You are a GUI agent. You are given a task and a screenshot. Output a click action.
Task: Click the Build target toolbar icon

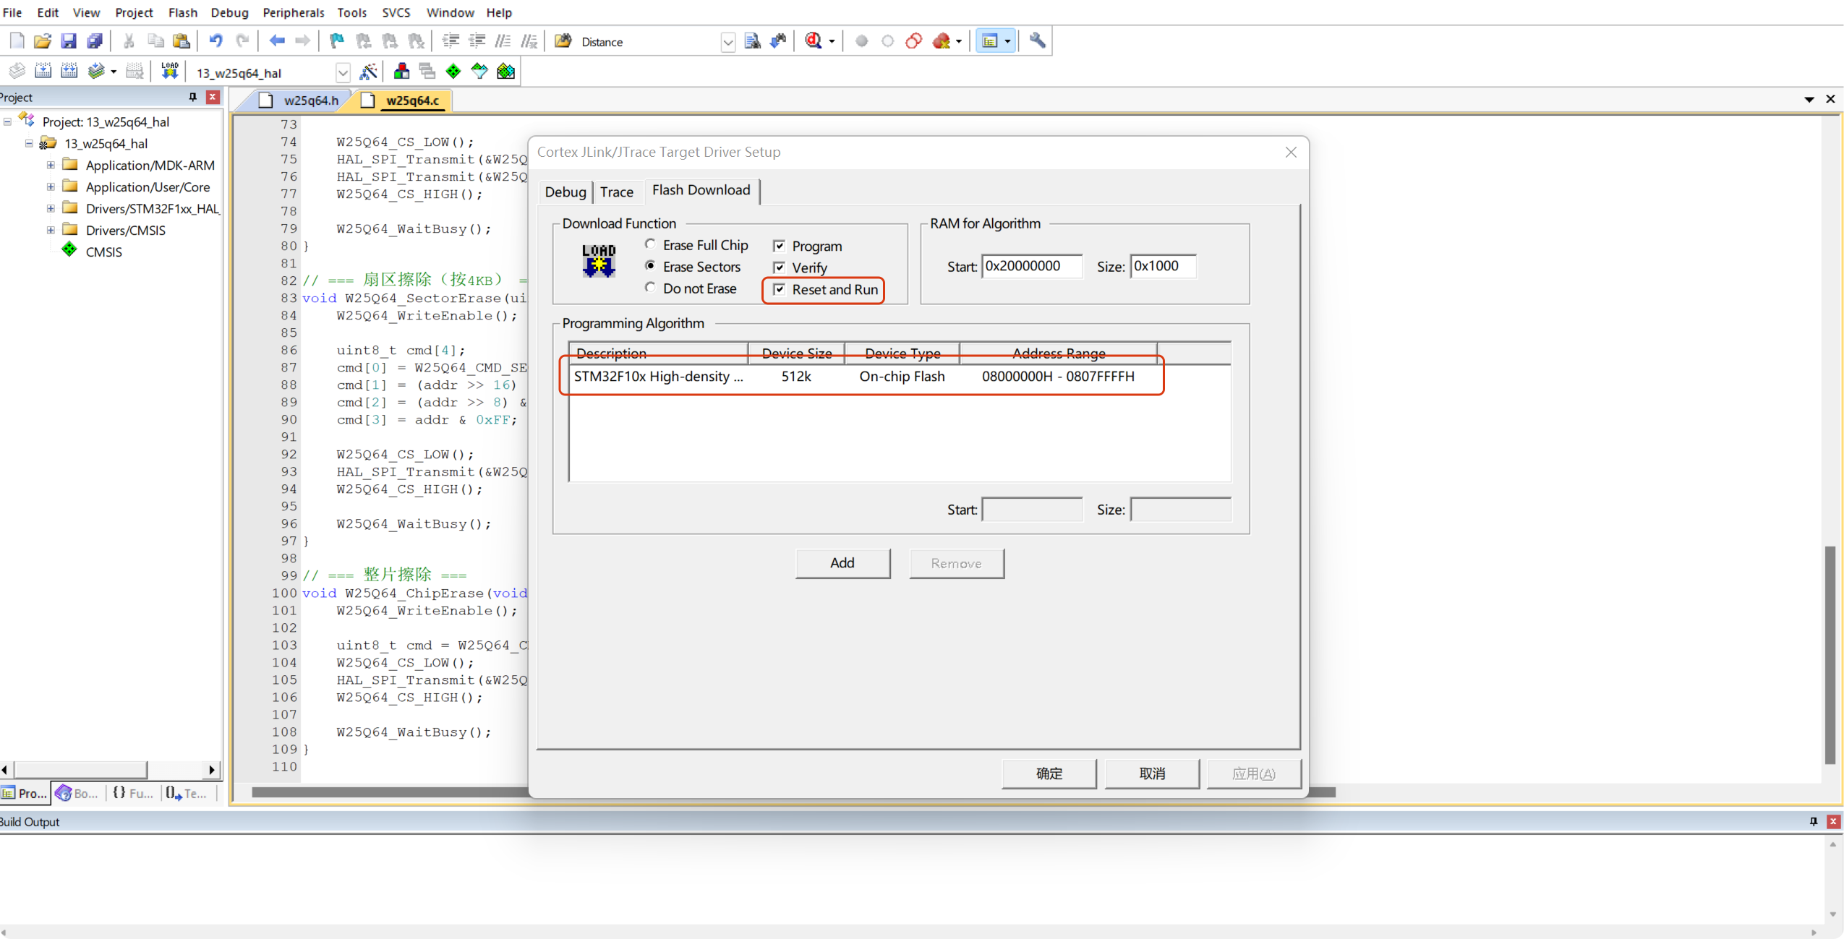(43, 71)
